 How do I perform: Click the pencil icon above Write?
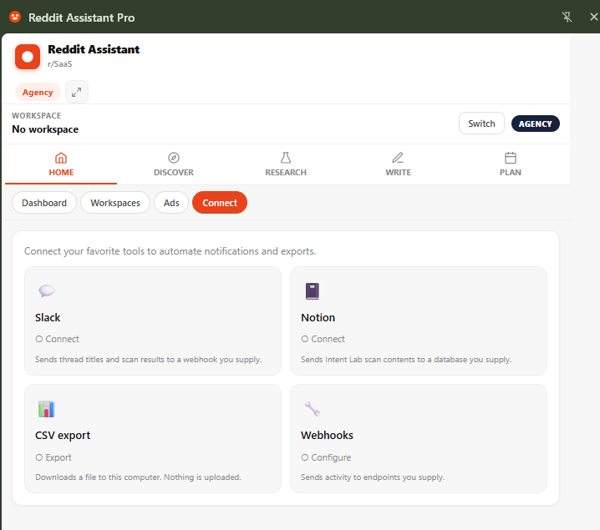click(398, 158)
